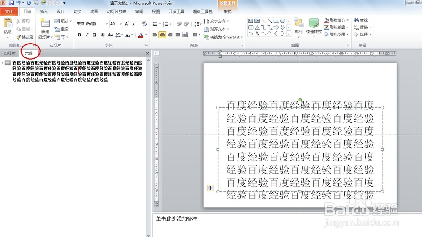
Task: Expand shapes gallery with More arrow
Action: tap(289, 34)
